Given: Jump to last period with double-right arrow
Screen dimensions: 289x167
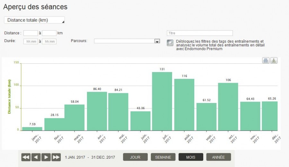Looking at the screenshot, I should click(x=56, y=157).
